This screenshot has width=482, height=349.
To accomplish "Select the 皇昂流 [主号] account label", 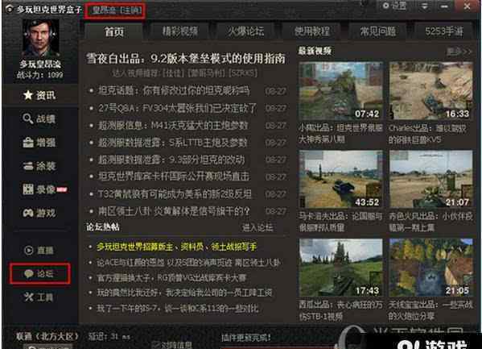I will tap(117, 10).
